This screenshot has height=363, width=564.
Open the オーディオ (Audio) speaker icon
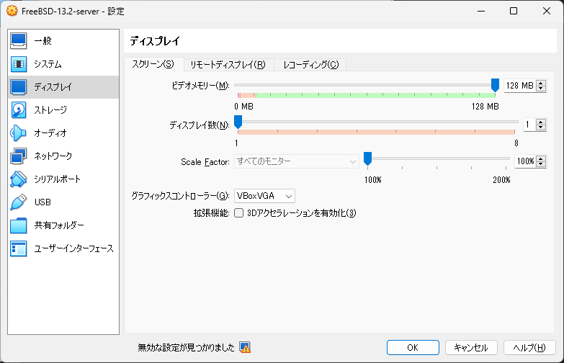point(19,133)
